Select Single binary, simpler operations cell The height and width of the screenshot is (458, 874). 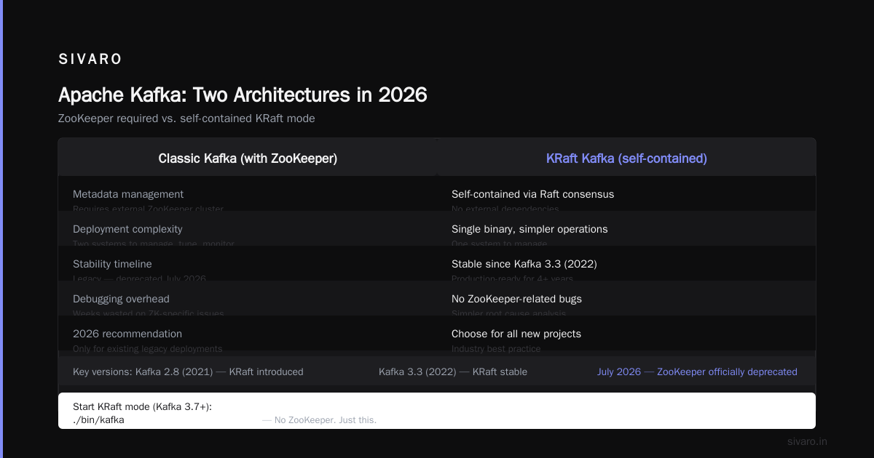[529, 229]
